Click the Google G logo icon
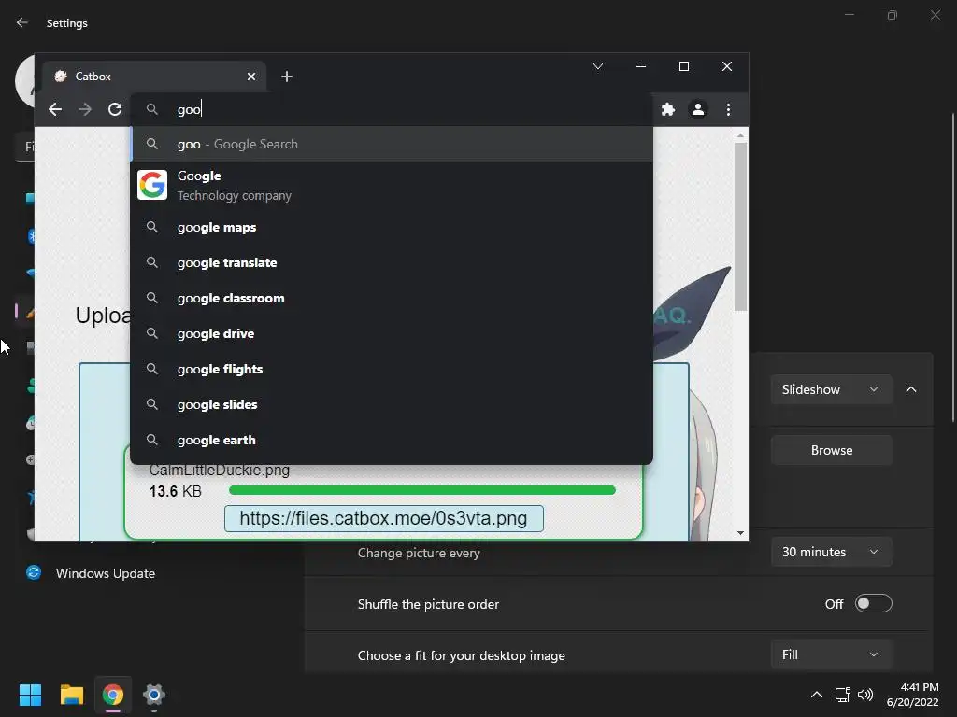 152,185
